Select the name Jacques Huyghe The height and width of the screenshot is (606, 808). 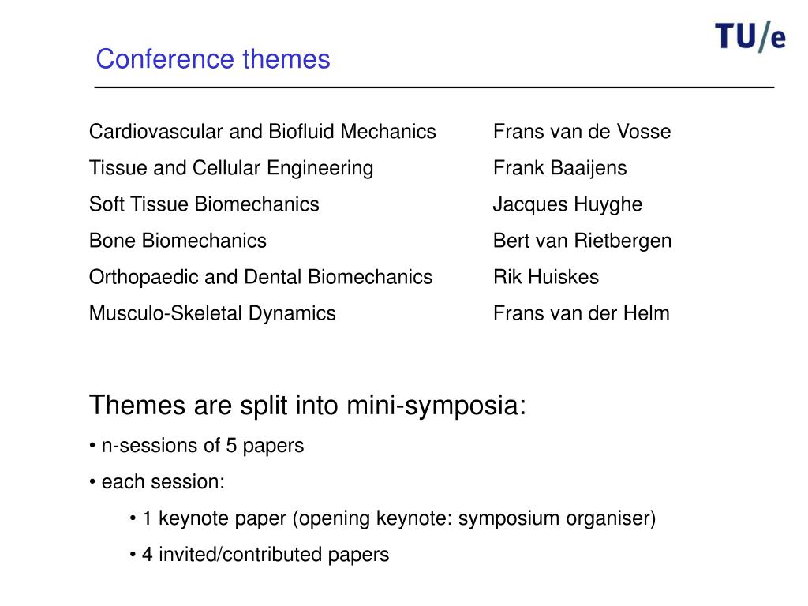coord(567,205)
